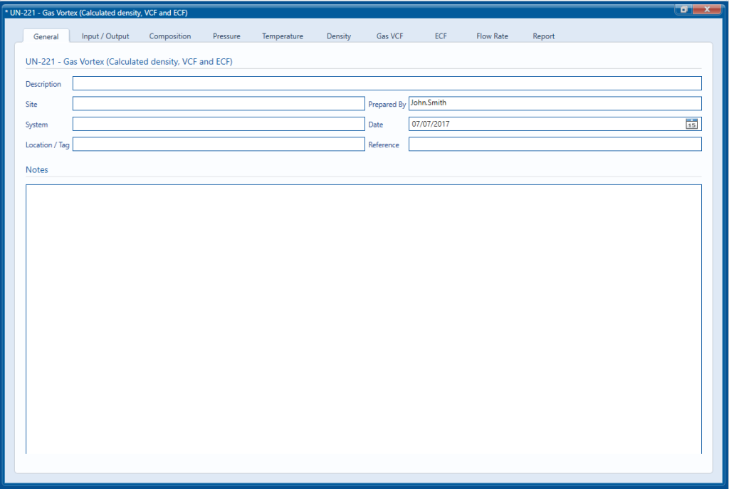Click into the System field

[x=214, y=124]
